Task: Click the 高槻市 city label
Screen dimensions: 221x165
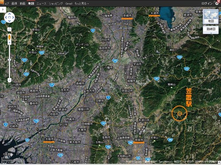Action: coord(80,83)
